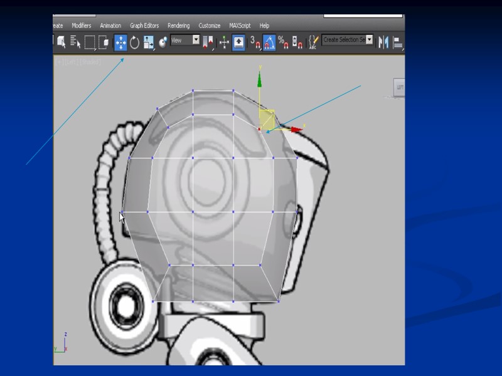This screenshot has height=376, width=502.
Task: Toggle the 3D Snaps magnet
Action: 255,43
